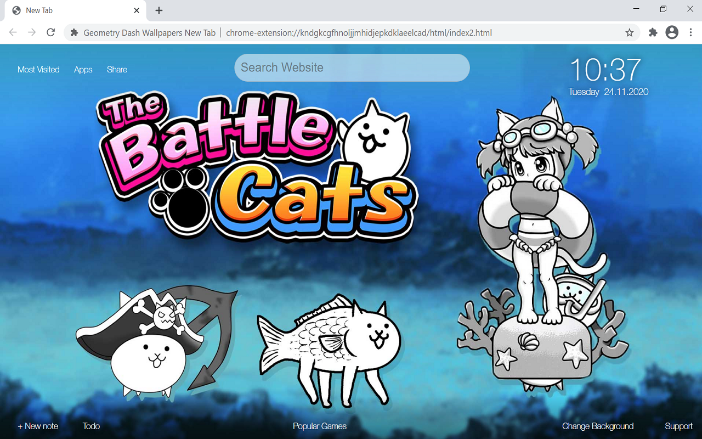
Task: Restore down the Chrome window
Action: click(663, 9)
